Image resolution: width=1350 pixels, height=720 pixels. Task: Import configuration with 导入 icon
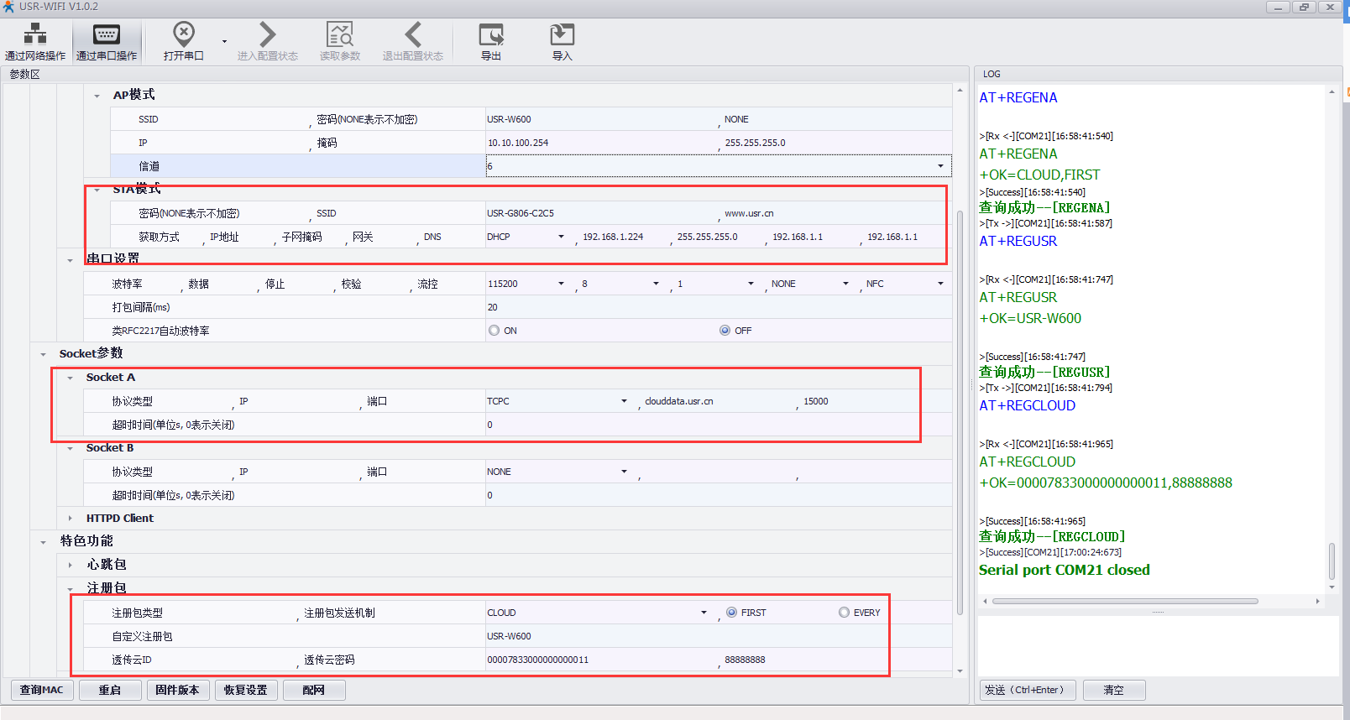562,41
